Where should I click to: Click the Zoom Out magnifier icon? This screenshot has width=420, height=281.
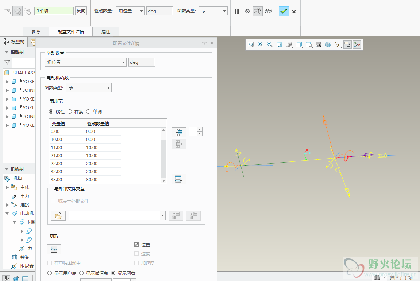pyautogui.click(x=270, y=45)
